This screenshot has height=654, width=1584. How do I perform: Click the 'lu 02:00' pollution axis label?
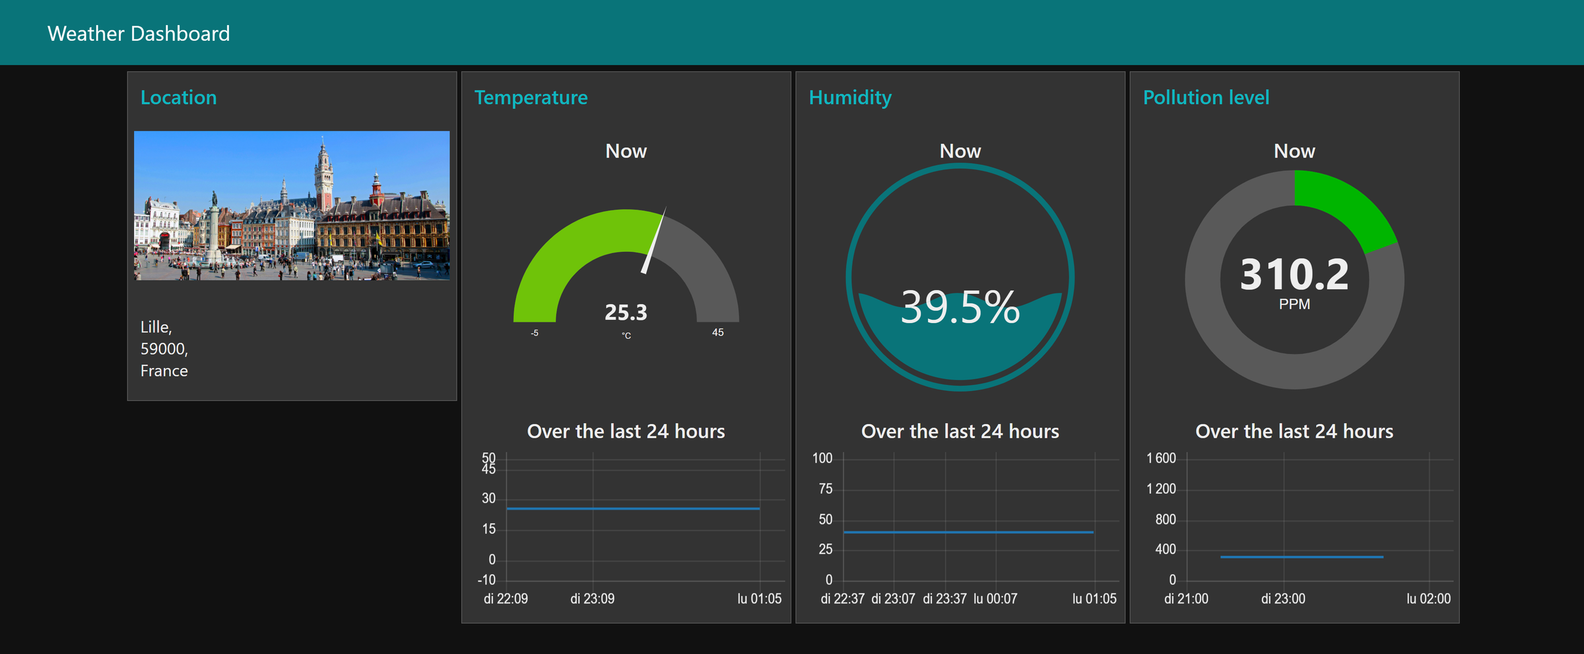[x=1428, y=599]
